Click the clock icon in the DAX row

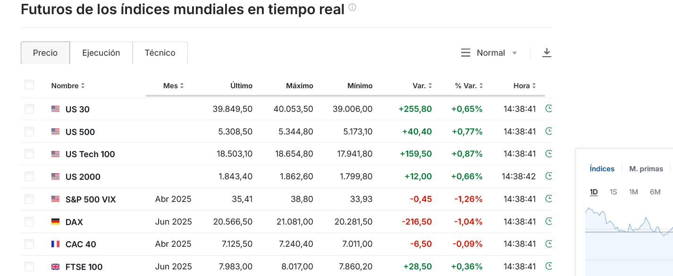pyautogui.click(x=548, y=221)
